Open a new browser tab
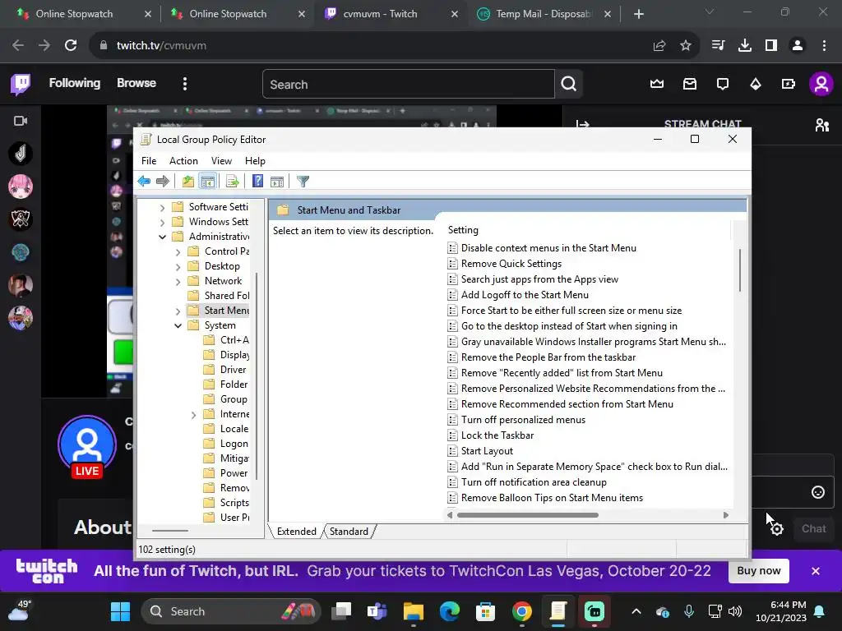The height and width of the screenshot is (631, 842). [x=638, y=14]
